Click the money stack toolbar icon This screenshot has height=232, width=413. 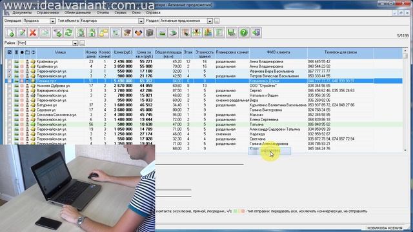[174, 33]
